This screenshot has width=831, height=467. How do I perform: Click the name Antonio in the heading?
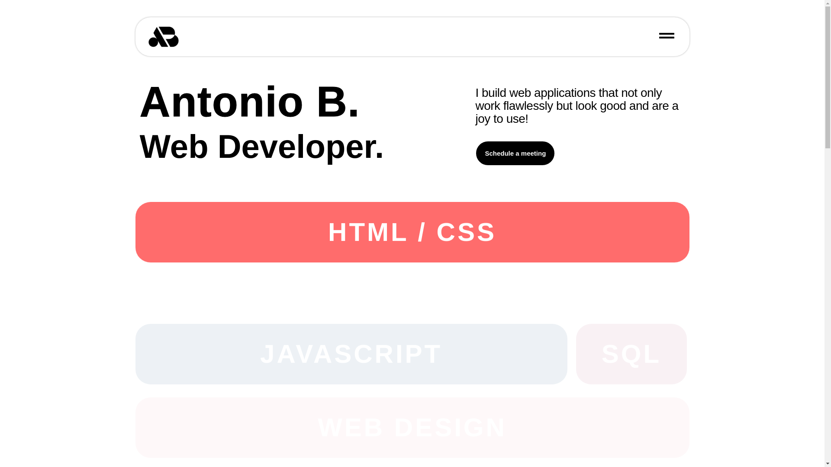(x=221, y=102)
